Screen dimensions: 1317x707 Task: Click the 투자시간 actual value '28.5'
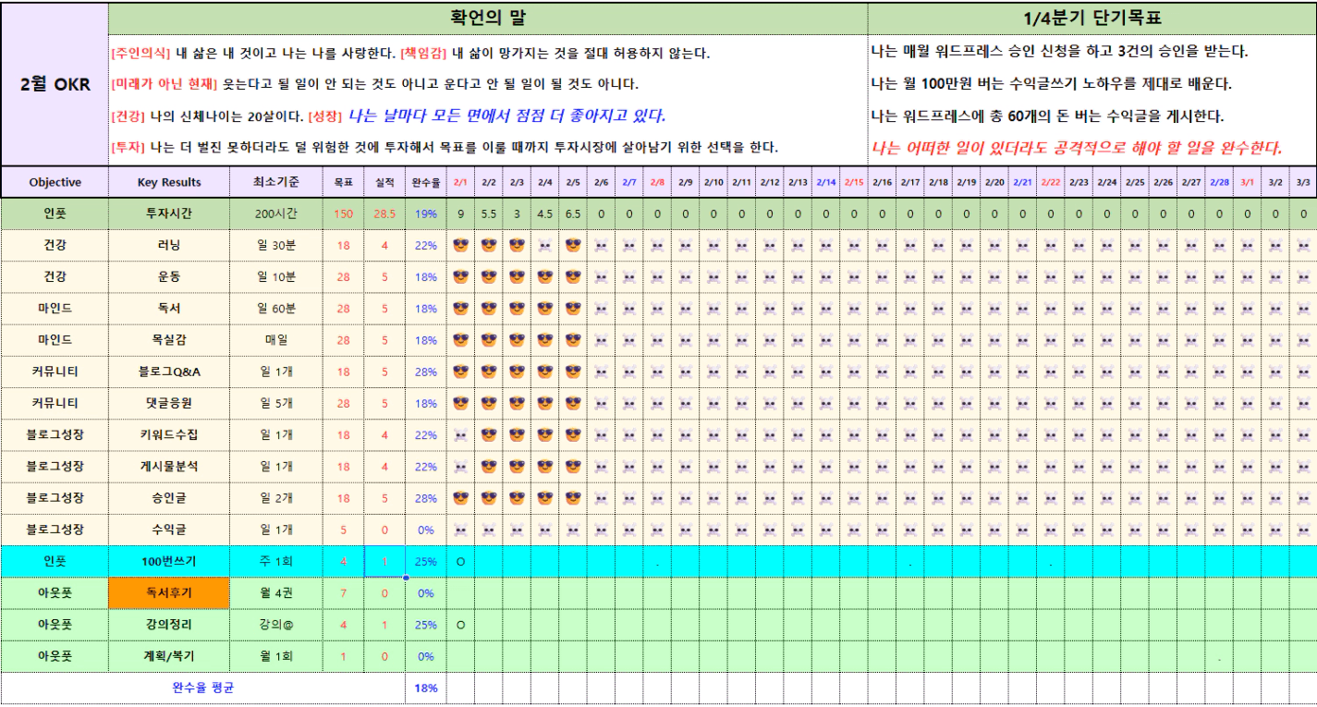(384, 213)
